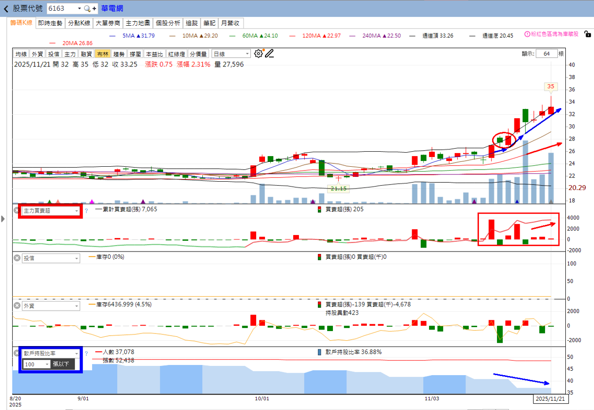
Task: Switch to the 即時走勢 tab
Action: 50,23
